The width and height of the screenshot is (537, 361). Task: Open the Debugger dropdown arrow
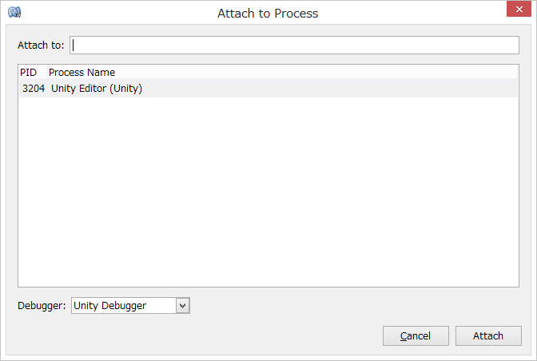tap(182, 305)
